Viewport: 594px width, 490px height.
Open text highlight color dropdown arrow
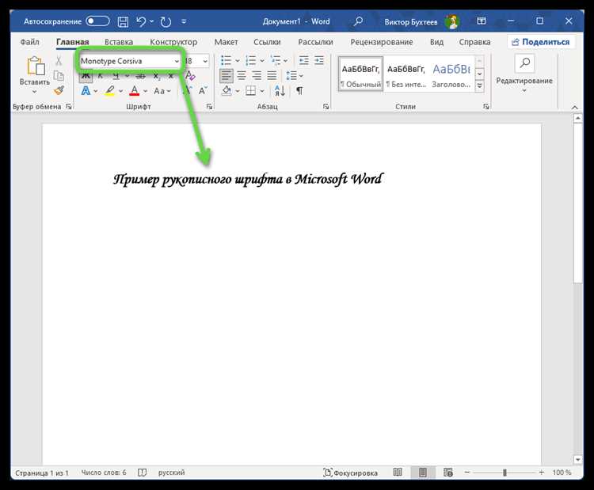[120, 91]
